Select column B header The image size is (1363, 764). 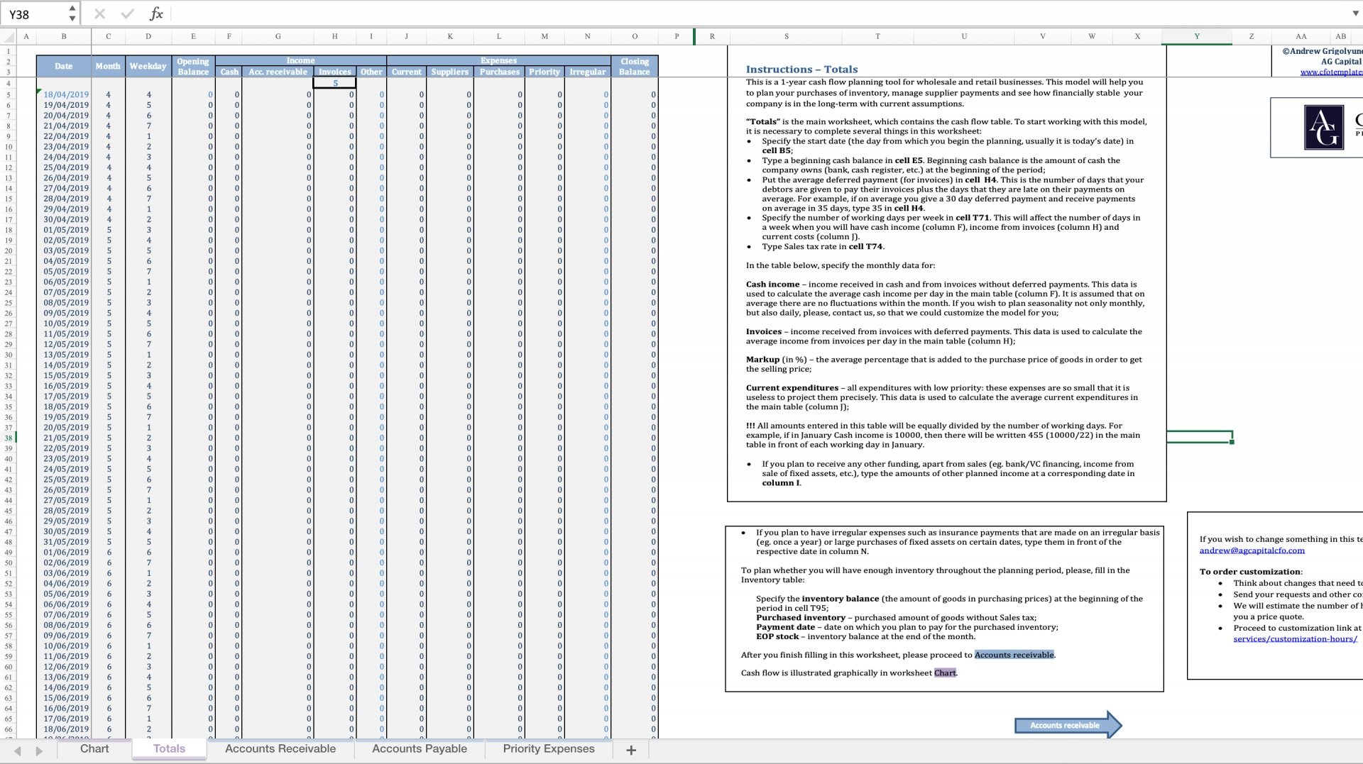point(64,36)
